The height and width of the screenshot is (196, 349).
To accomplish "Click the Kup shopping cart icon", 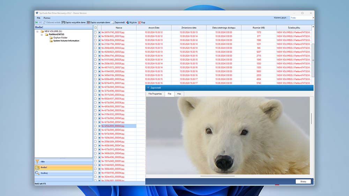I will tap(139, 22).
